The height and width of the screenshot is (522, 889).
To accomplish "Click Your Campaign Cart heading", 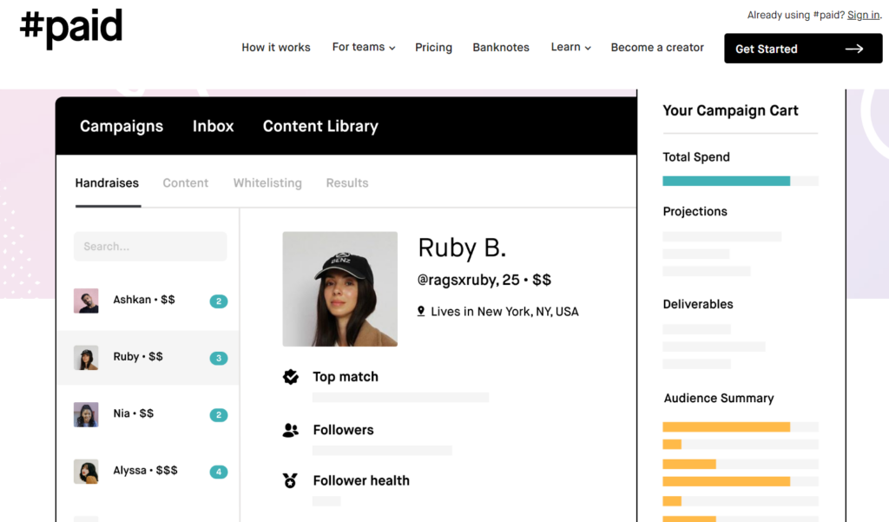I will coord(730,110).
